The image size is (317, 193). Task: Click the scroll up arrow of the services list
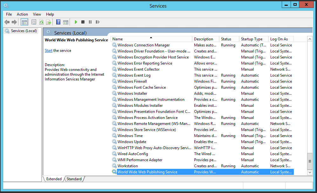310,39
